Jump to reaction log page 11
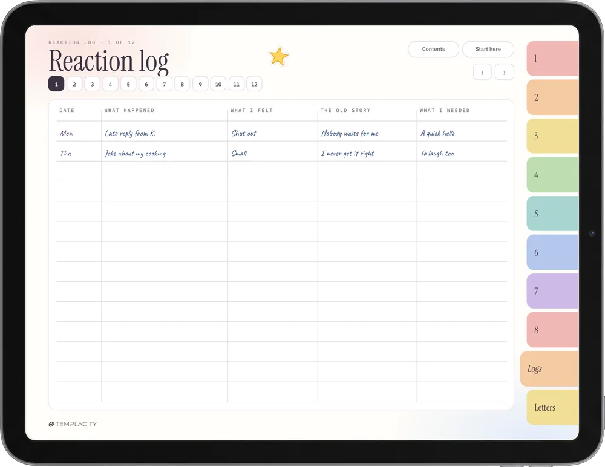 pos(237,84)
